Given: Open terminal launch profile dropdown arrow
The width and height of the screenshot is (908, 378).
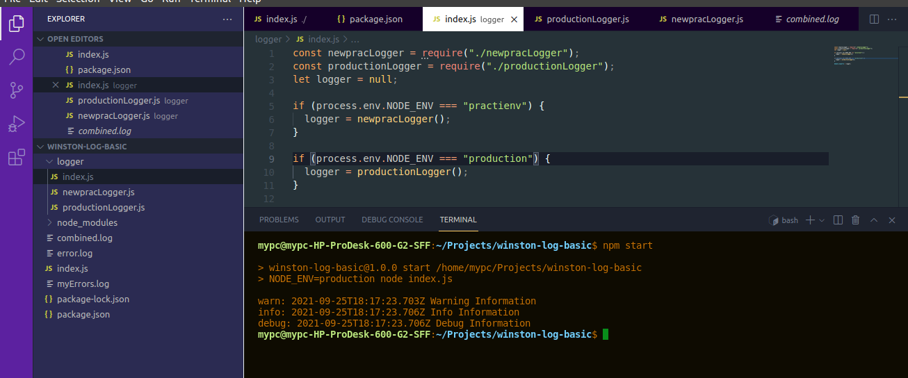Looking at the screenshot, I should click(822, 220).
